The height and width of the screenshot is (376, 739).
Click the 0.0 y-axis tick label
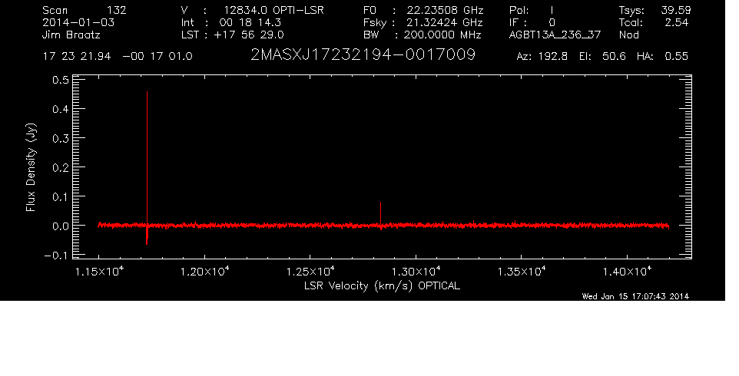coord(61,226)
